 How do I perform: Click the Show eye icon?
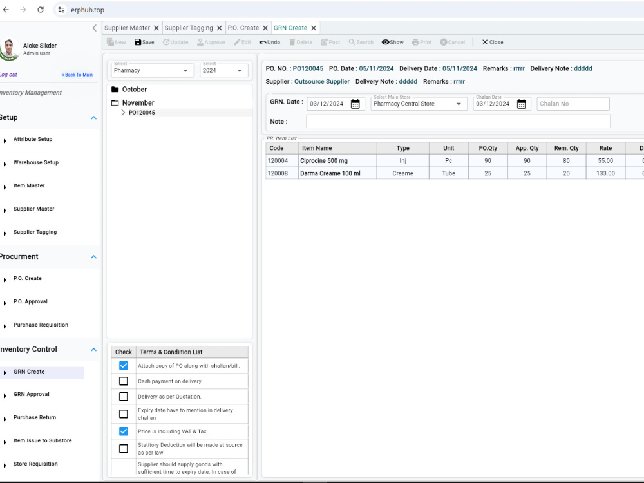click(x=385, y=42)
